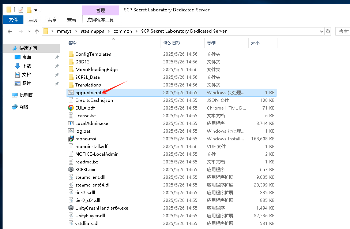Navigate to mmsys in the breadcrumb

coord(64,31)
